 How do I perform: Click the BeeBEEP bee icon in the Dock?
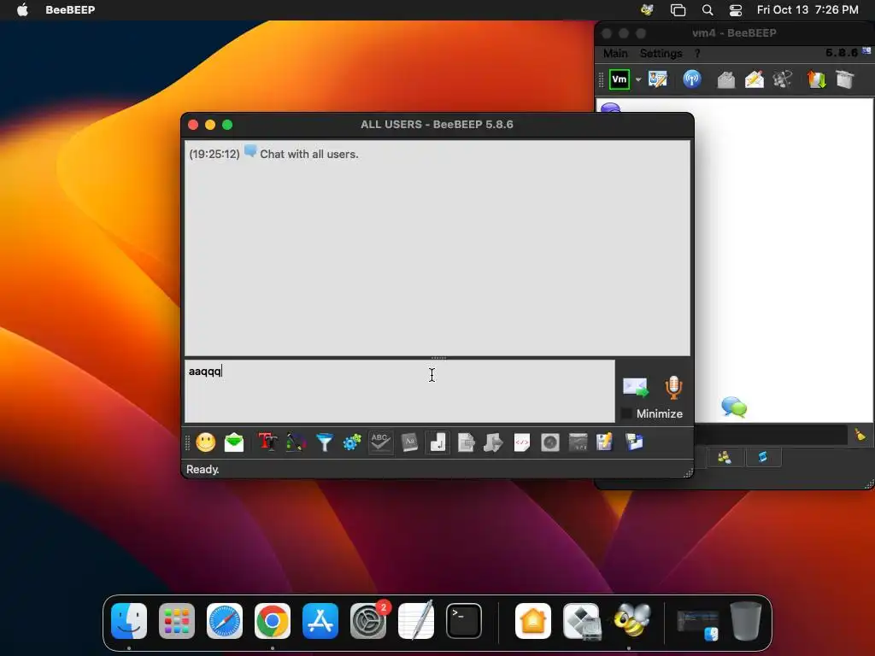tap(631, 621)
